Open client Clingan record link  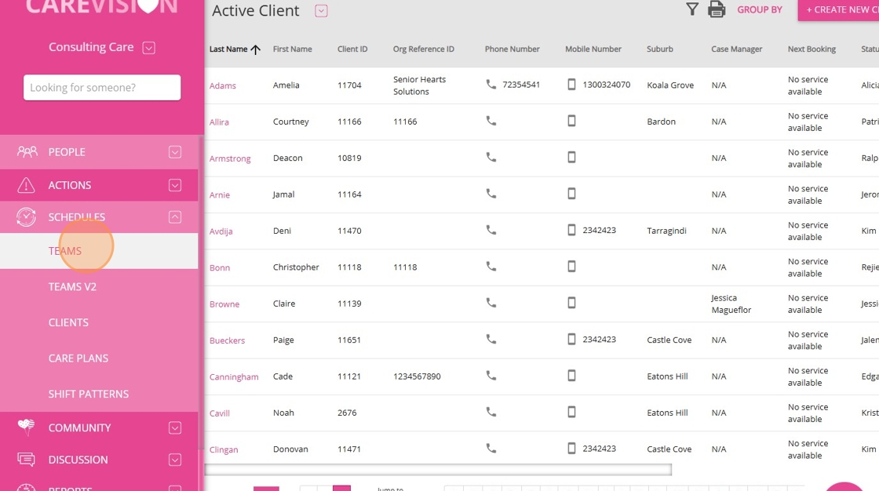click(224, 449)
